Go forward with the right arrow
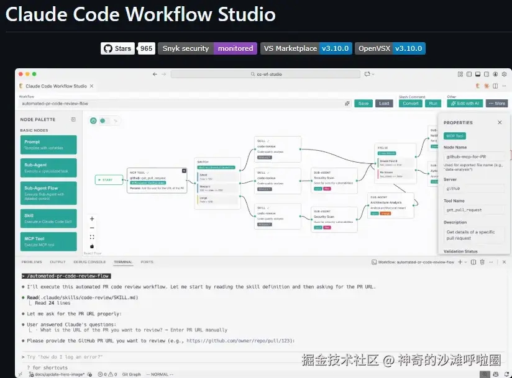Viewport: 512px width, 378px height. (163, 74)
